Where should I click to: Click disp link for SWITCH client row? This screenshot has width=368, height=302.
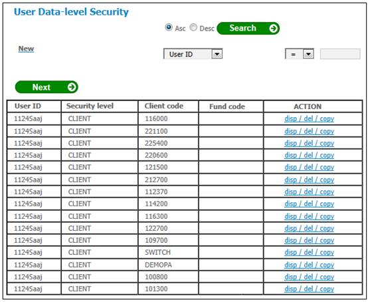(x=290, y=252)
